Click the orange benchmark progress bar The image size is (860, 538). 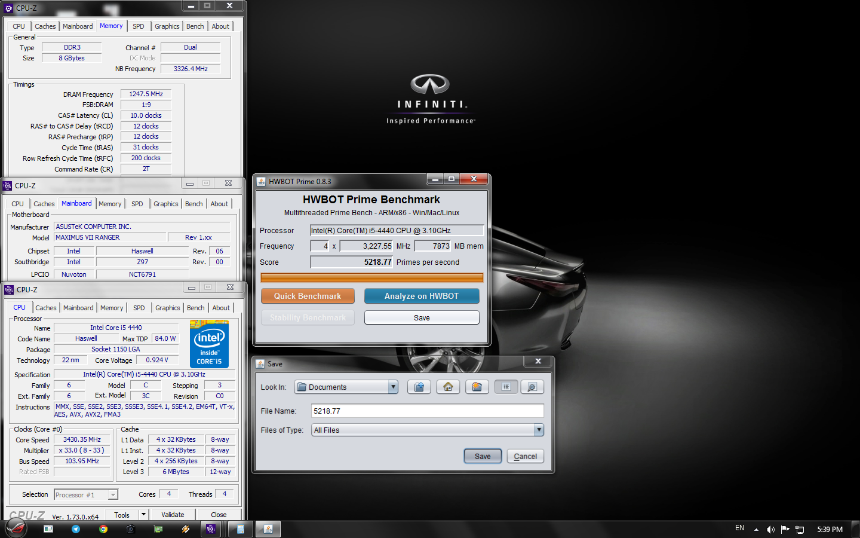click(371, 277)
